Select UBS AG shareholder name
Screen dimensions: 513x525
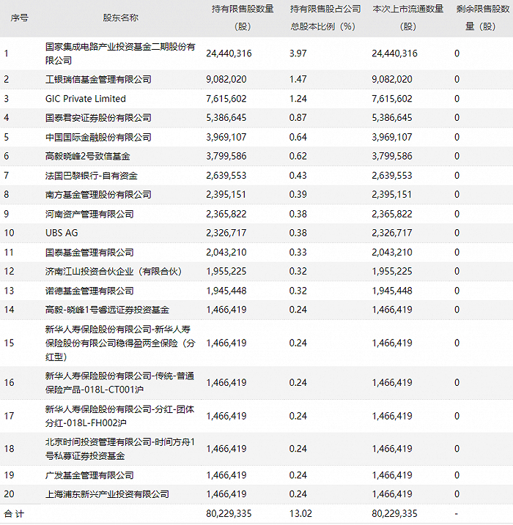(62, 233)
